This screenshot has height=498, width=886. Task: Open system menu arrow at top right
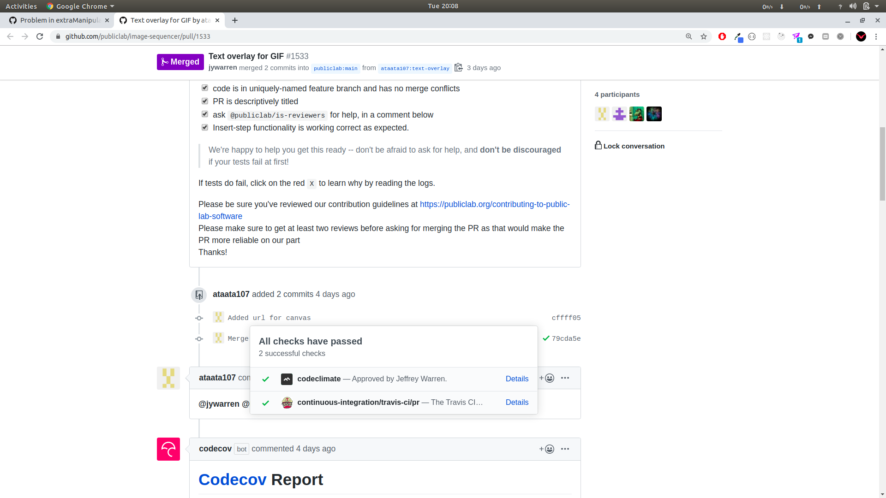pos(877,6)
